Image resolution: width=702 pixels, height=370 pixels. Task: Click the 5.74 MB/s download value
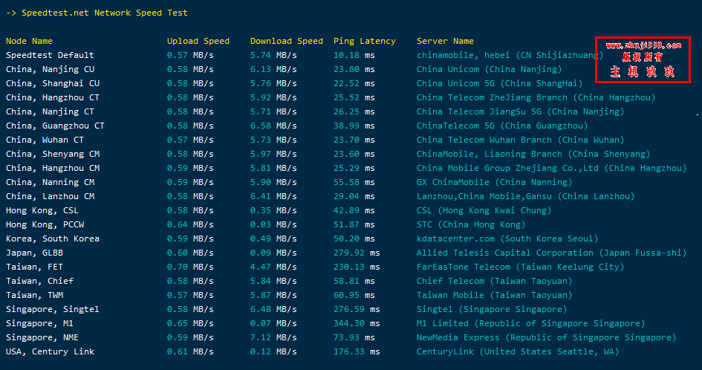273,55
